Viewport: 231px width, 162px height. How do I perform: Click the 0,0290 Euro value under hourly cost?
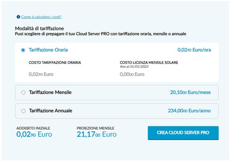pos(41,75)
